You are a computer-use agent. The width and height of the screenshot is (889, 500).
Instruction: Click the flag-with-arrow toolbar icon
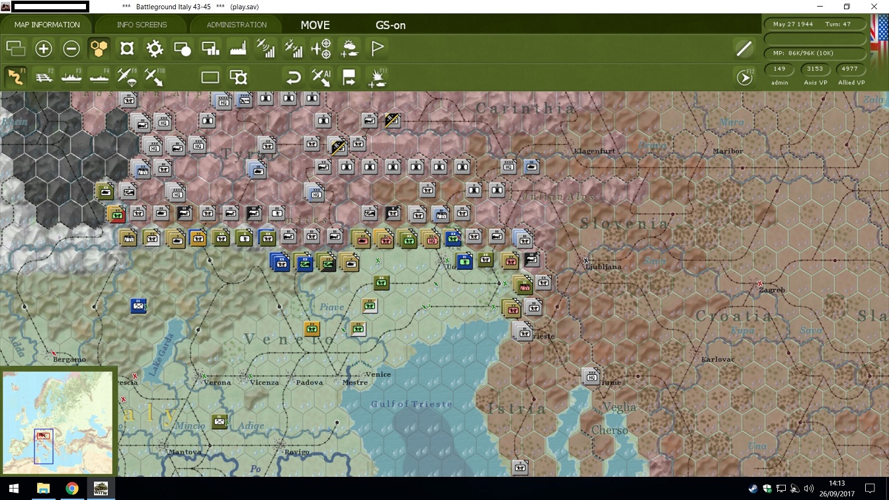[x=349, y=77]
